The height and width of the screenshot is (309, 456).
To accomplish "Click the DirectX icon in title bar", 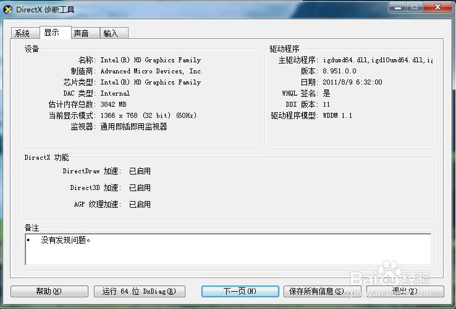I will pyautogui.click(x=8, y=10).
